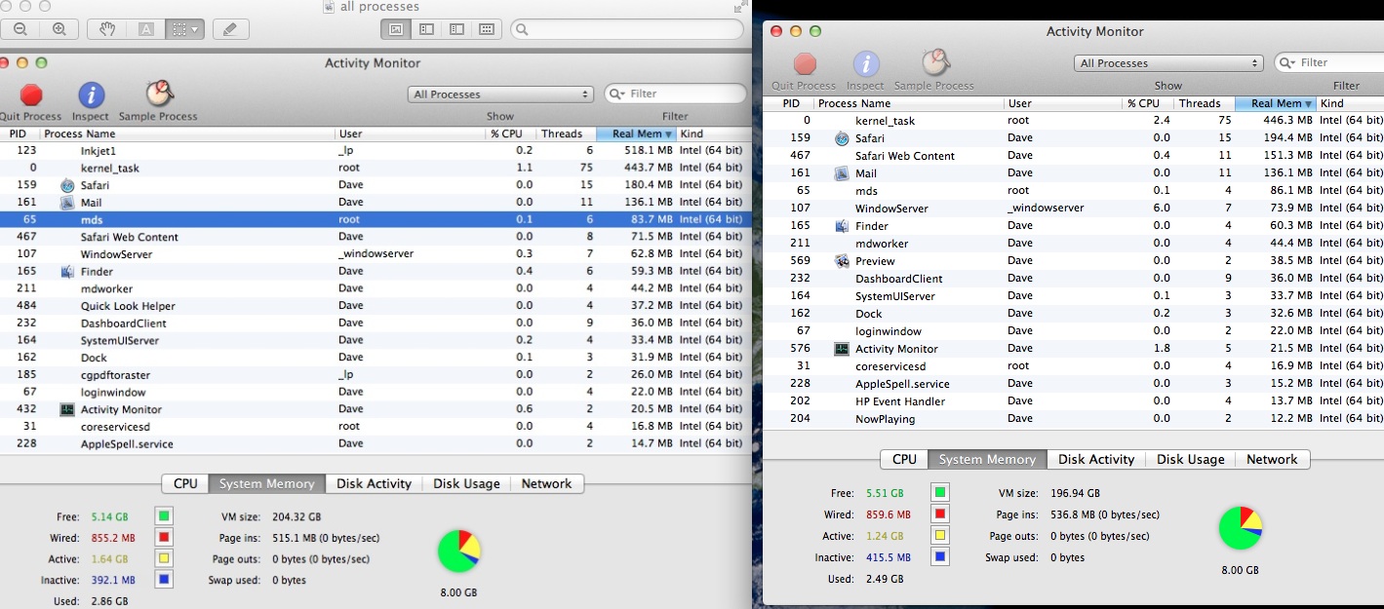The width and height of the screenshot is (1384, 609).
Task: Select the hand move tool in Preview
Action: [107, 29]
